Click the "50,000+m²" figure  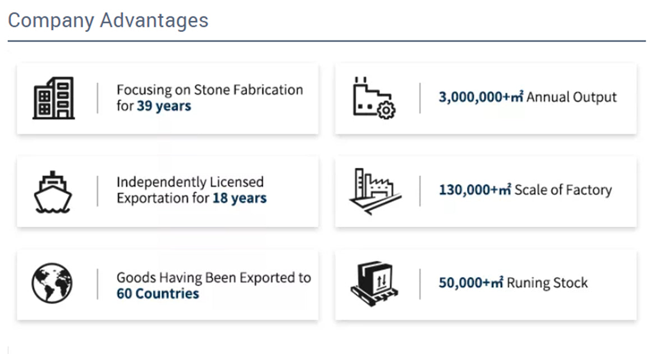pyautogui.click(x=471, y=282)
